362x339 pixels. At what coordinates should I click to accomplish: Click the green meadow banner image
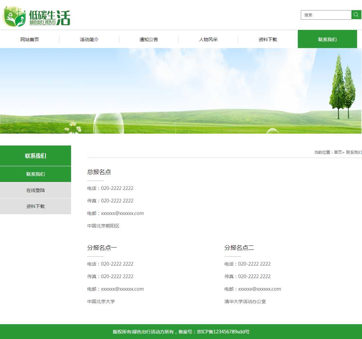coord(181,91)
